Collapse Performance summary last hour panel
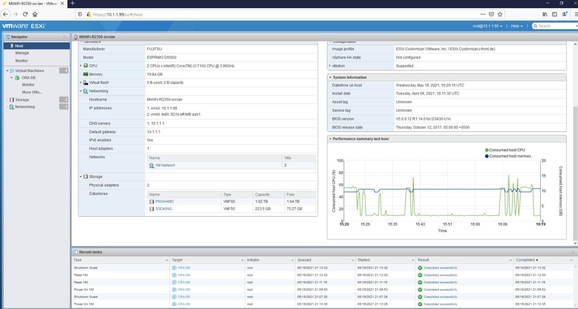 pos(330,139)
